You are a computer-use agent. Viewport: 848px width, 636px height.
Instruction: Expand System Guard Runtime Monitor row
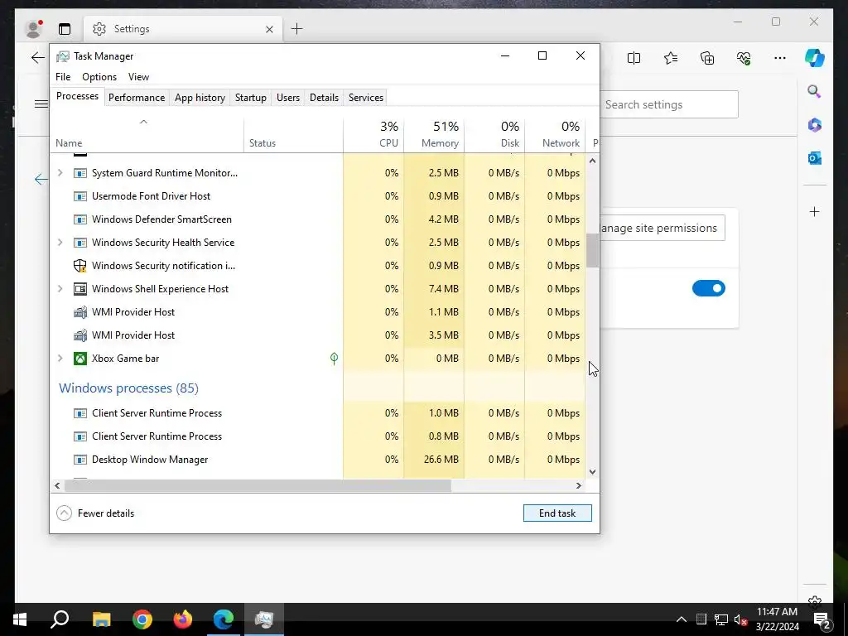60,173
